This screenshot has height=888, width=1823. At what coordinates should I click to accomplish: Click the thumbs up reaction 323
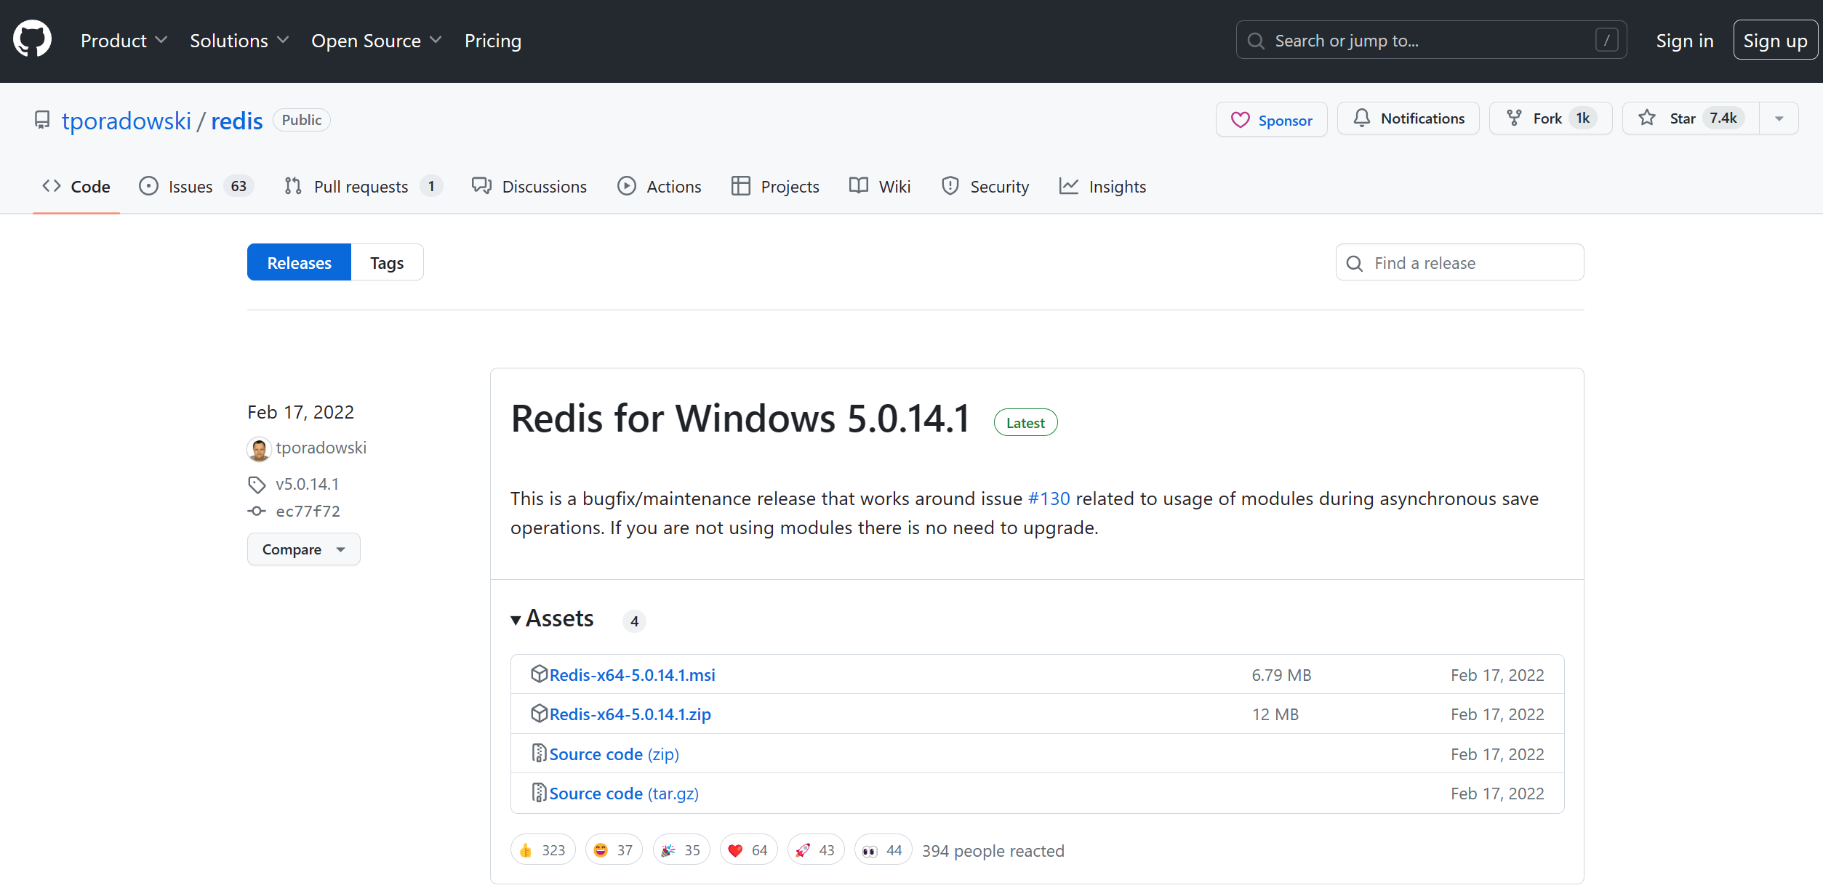542,849
